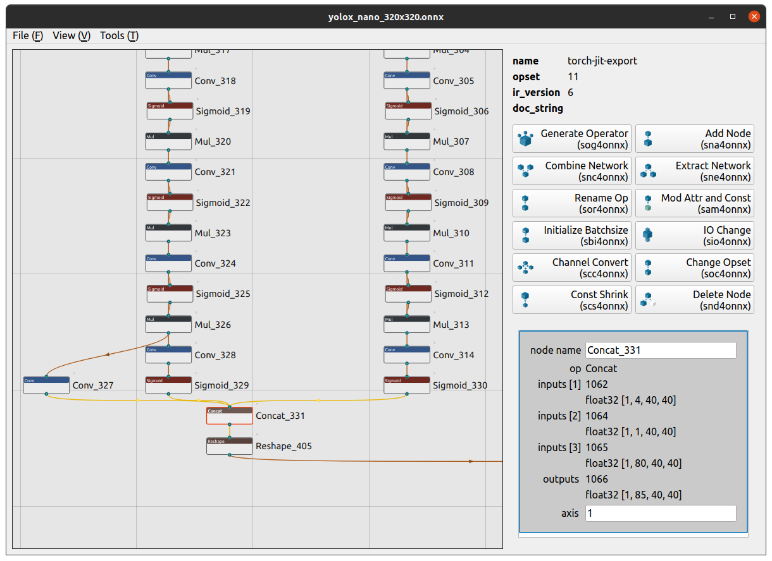Click the Channel Convert icon
Viewport: 772px width, 561px height.
tap(525, 268)
